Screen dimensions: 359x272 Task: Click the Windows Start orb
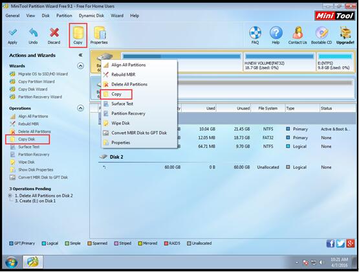[x=11, y=262]
